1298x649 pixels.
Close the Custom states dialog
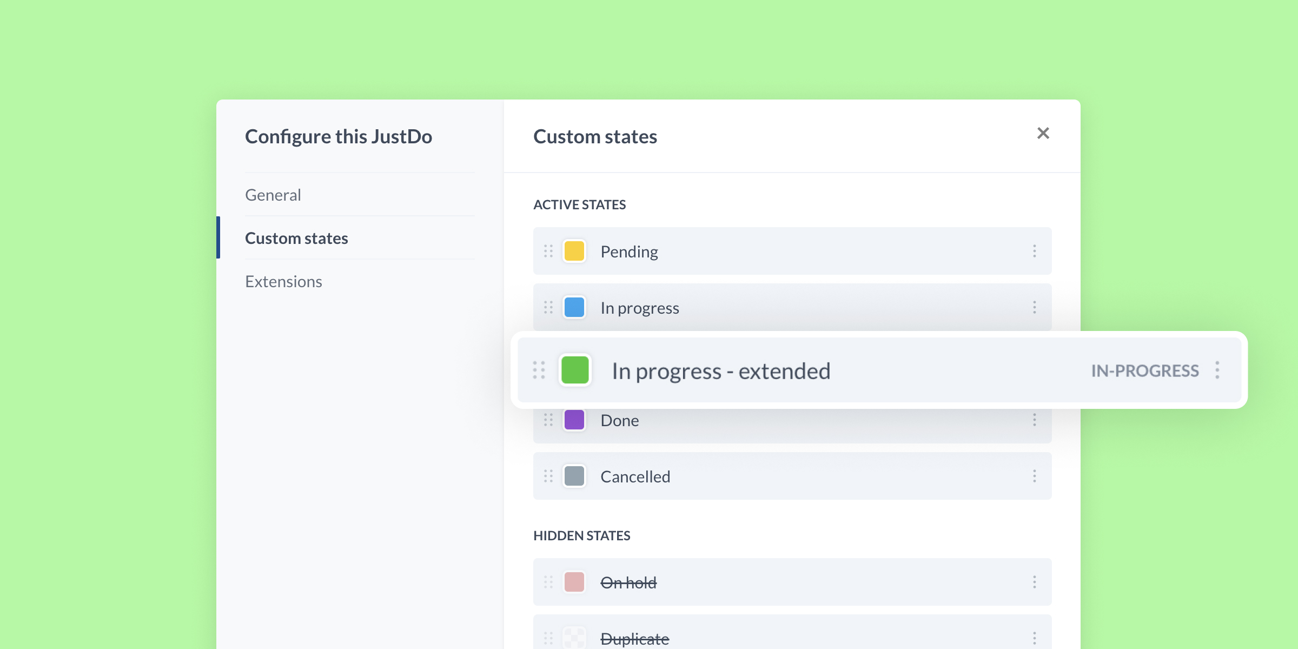[1043, 133]
